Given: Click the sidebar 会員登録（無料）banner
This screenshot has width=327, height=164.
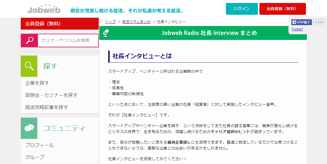Looking at the screenshot, I should pos(60,24).
